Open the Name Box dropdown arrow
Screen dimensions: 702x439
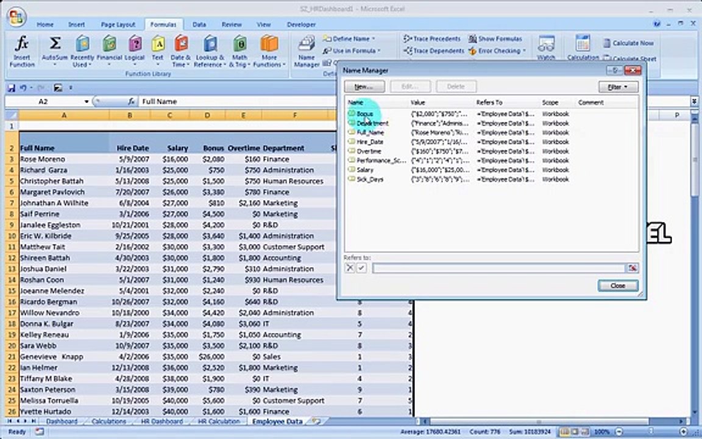click(87, 102)
